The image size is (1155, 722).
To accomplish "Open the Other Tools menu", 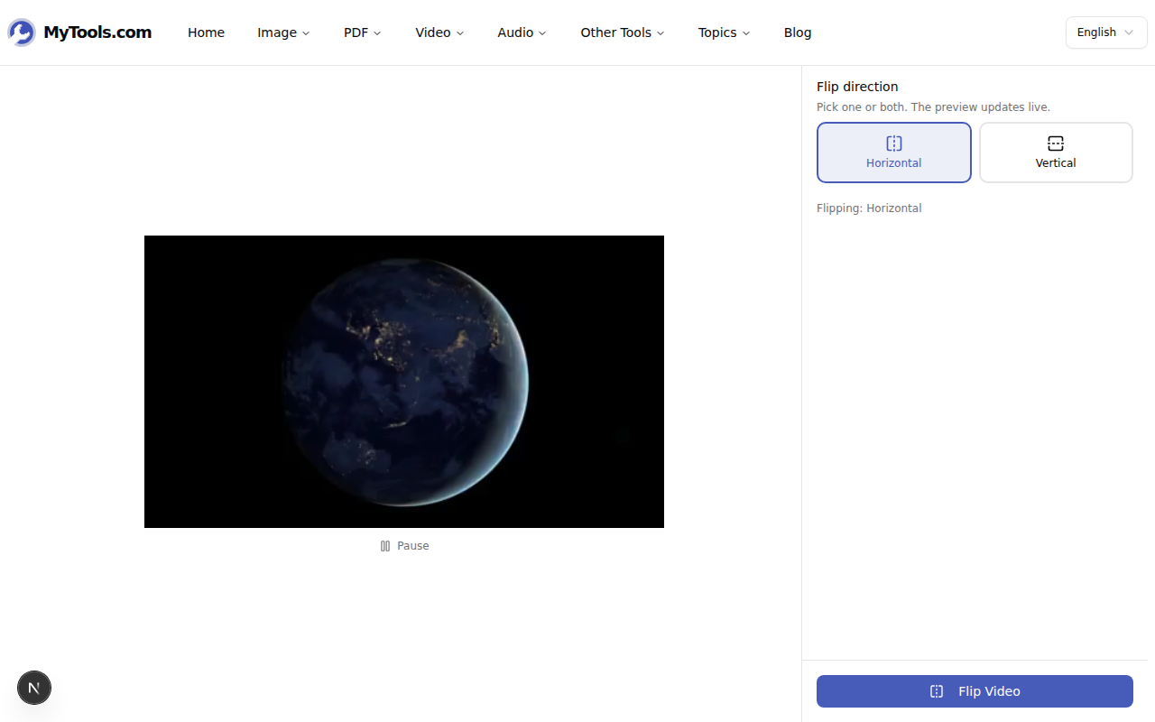I will [x=623, y=32].
